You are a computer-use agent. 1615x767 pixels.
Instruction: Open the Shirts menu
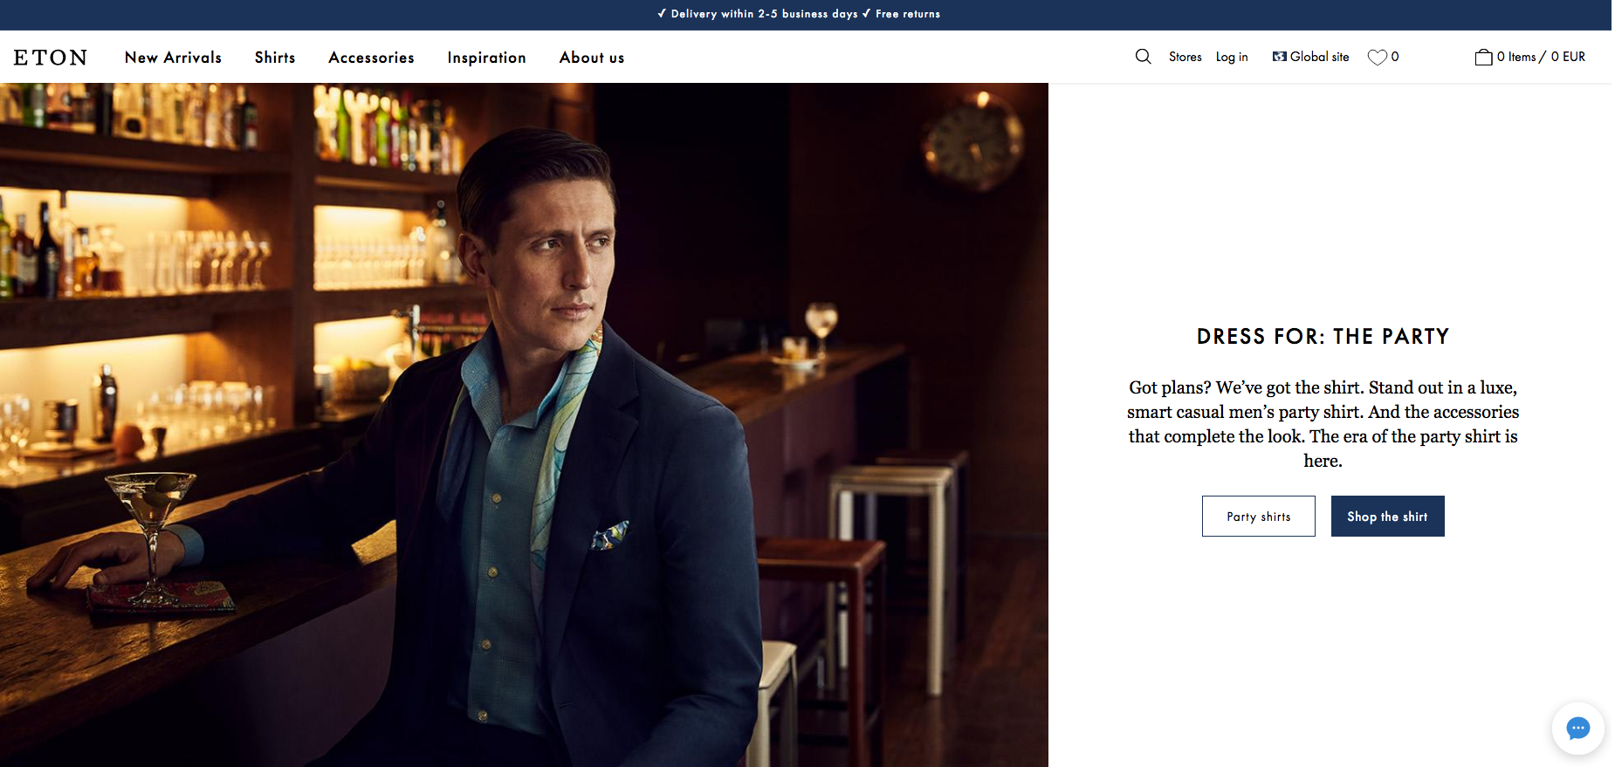pyautogui.click(x=275, y=58)
